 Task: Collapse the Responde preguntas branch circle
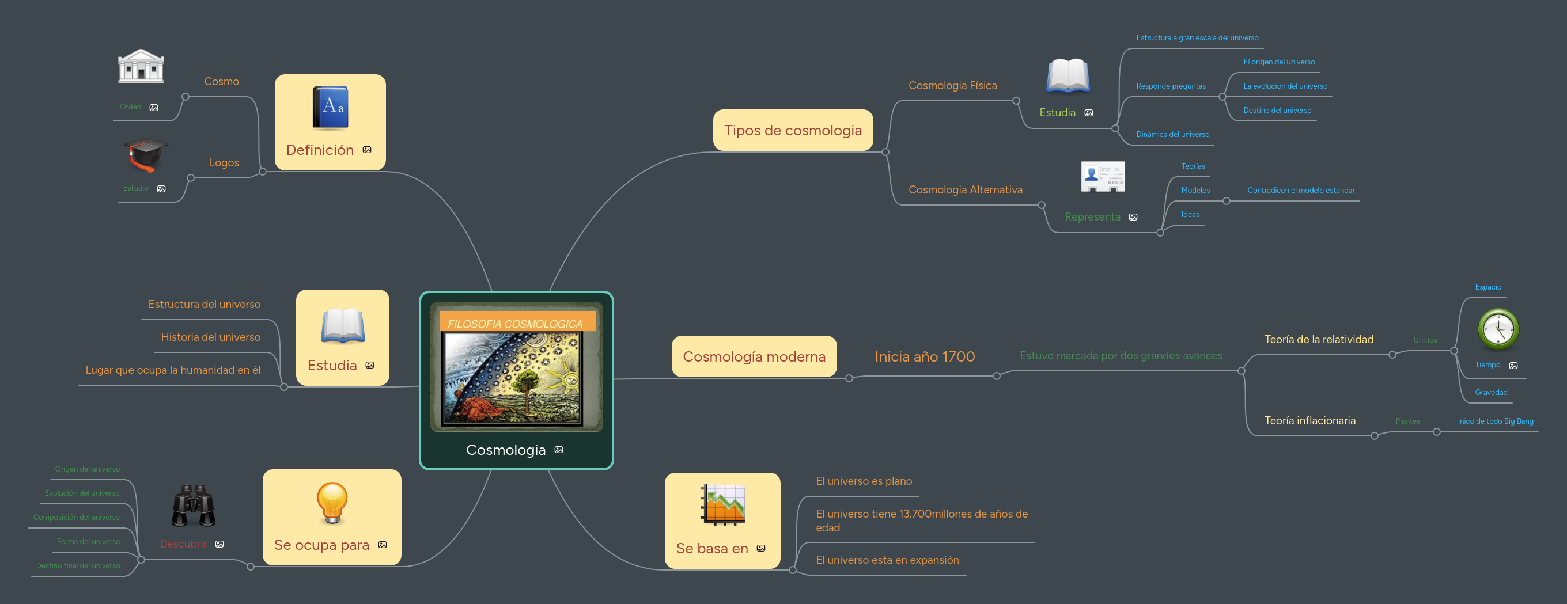coord(1222,97)
